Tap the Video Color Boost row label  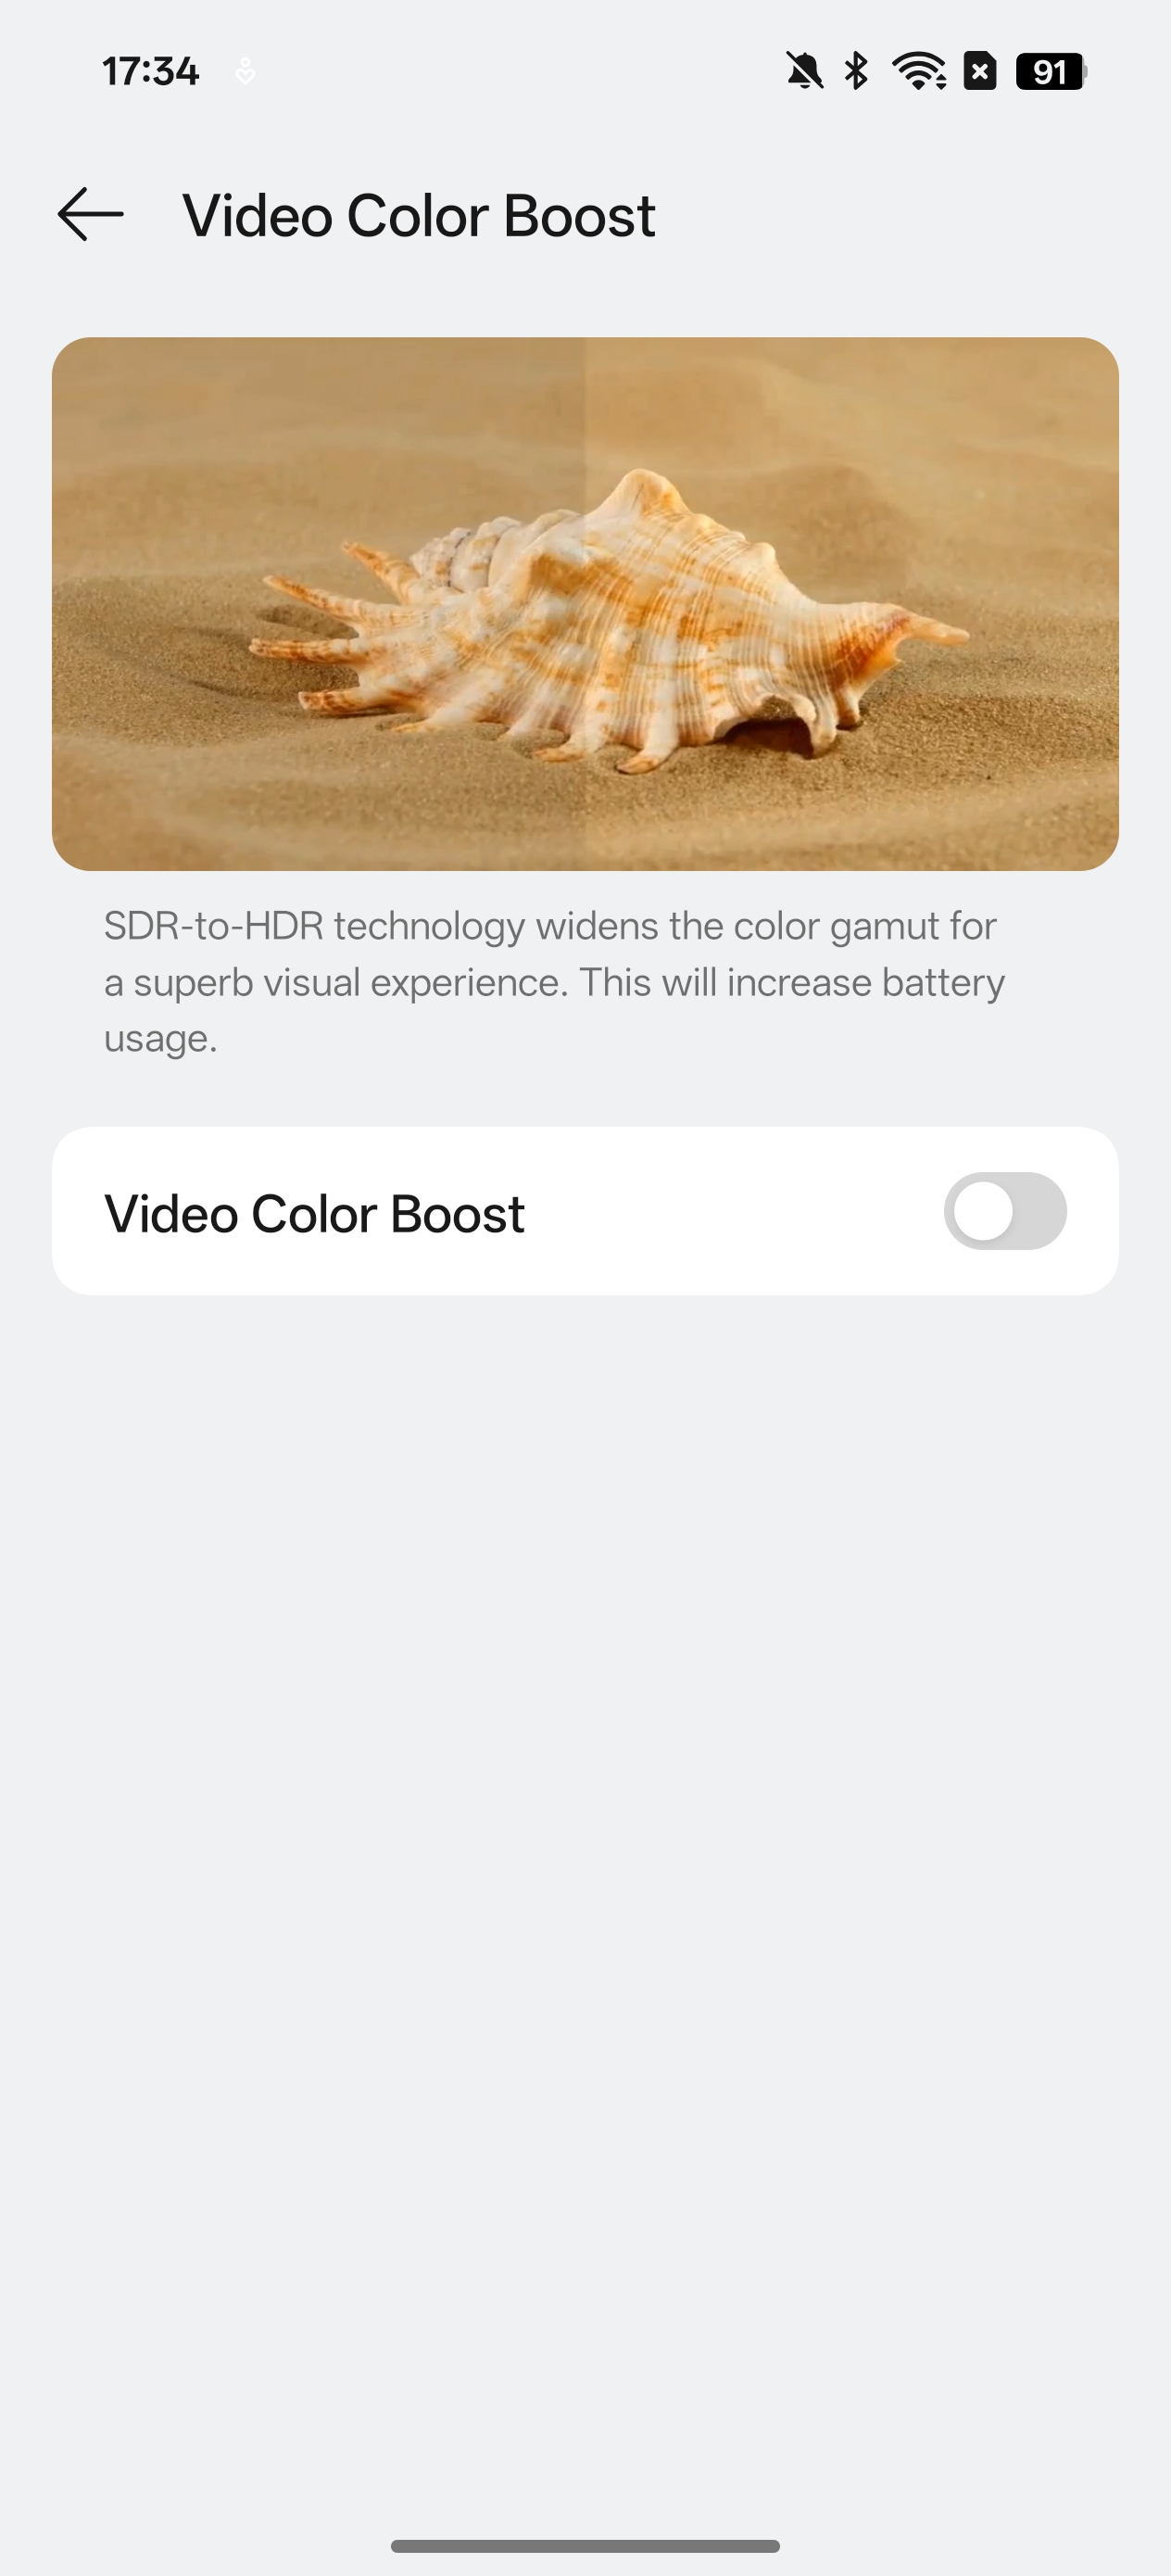click(x=314, y=1214)
